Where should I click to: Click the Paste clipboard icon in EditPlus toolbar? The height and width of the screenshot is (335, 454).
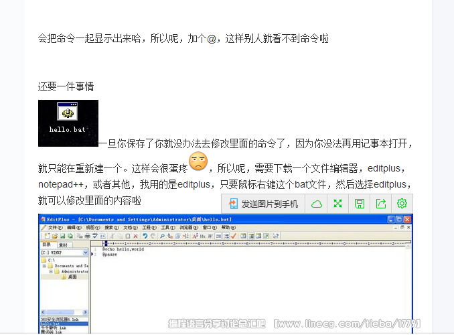(128, 236)
